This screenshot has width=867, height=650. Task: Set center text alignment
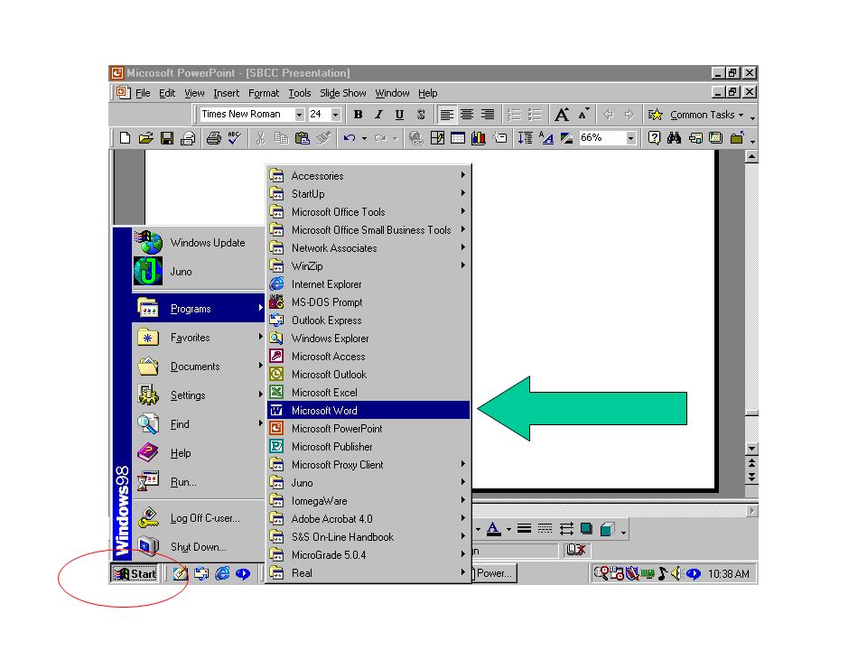(x=467, y=115)
